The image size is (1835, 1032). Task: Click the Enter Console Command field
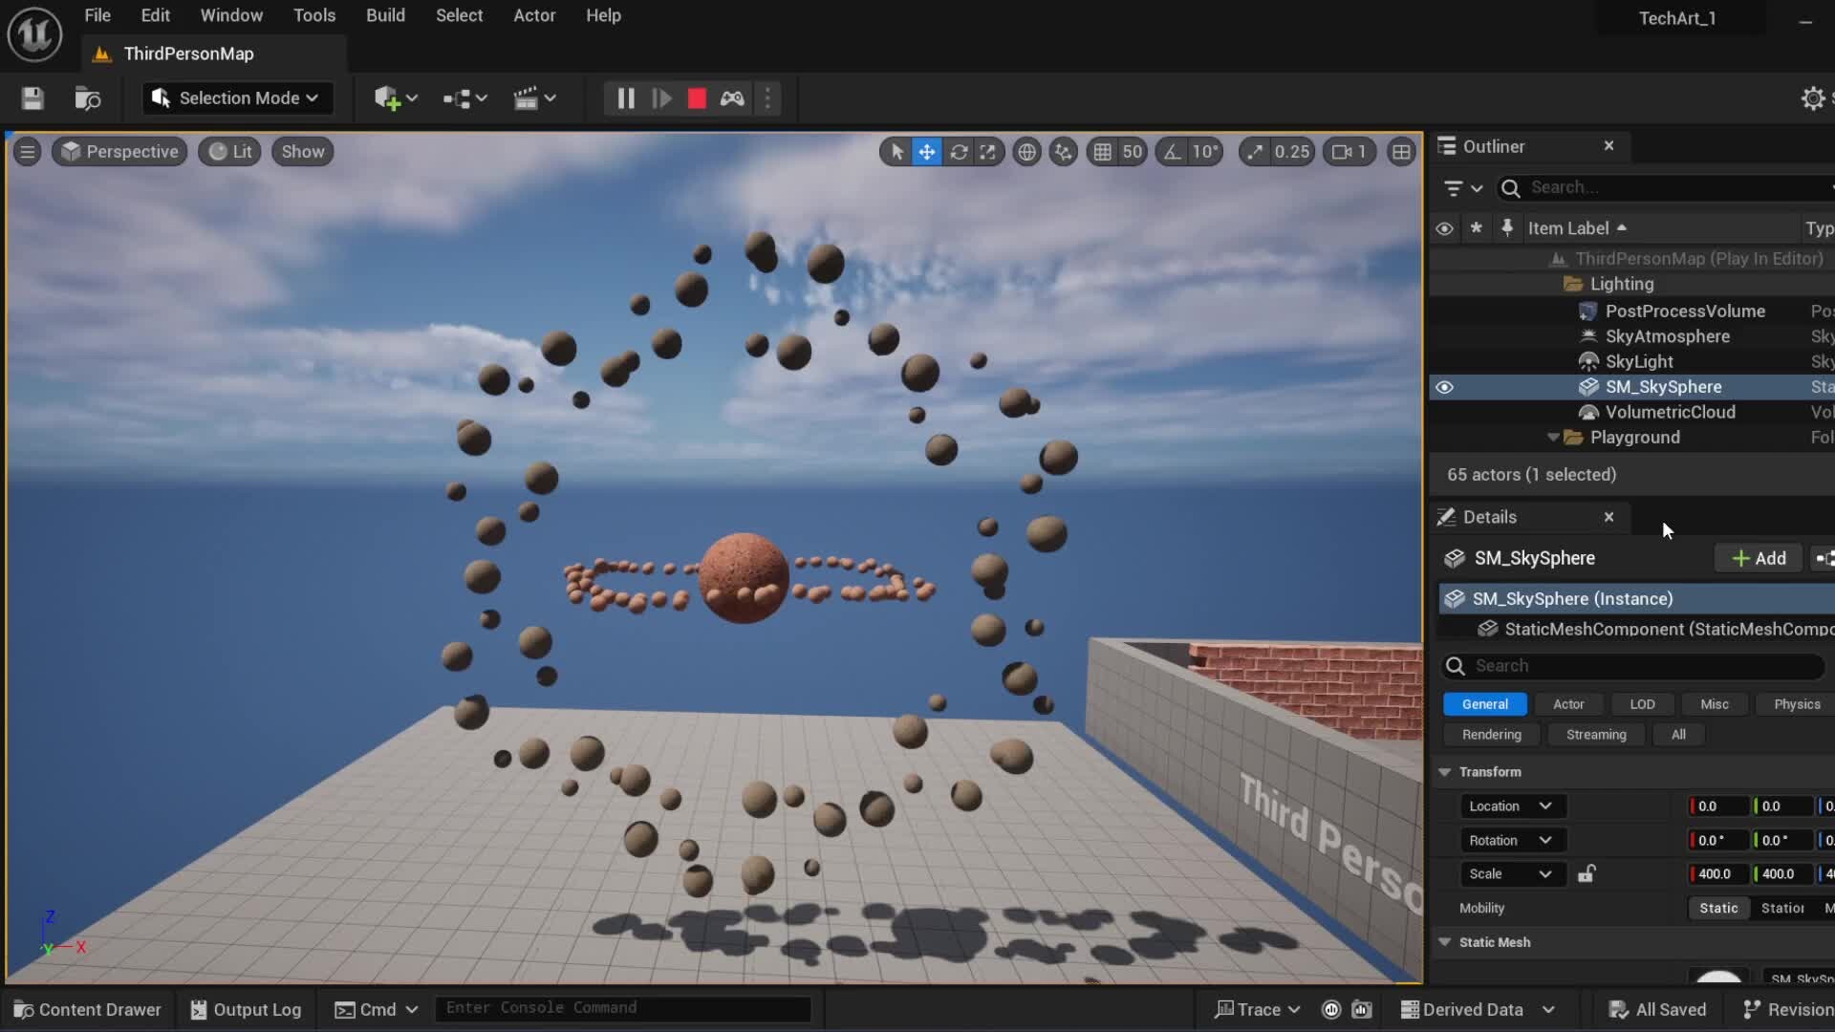tap(621, 1008)
